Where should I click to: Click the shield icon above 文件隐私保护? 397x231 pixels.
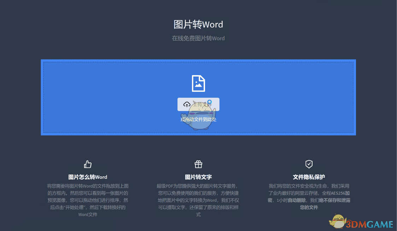[309, 164]
